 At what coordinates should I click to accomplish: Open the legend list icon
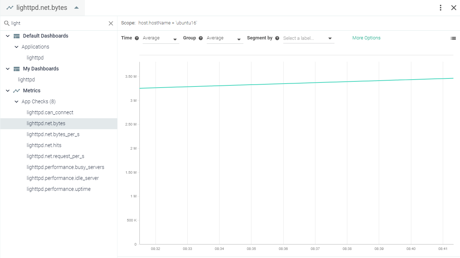pyautogui.click(x=453, y=38)
